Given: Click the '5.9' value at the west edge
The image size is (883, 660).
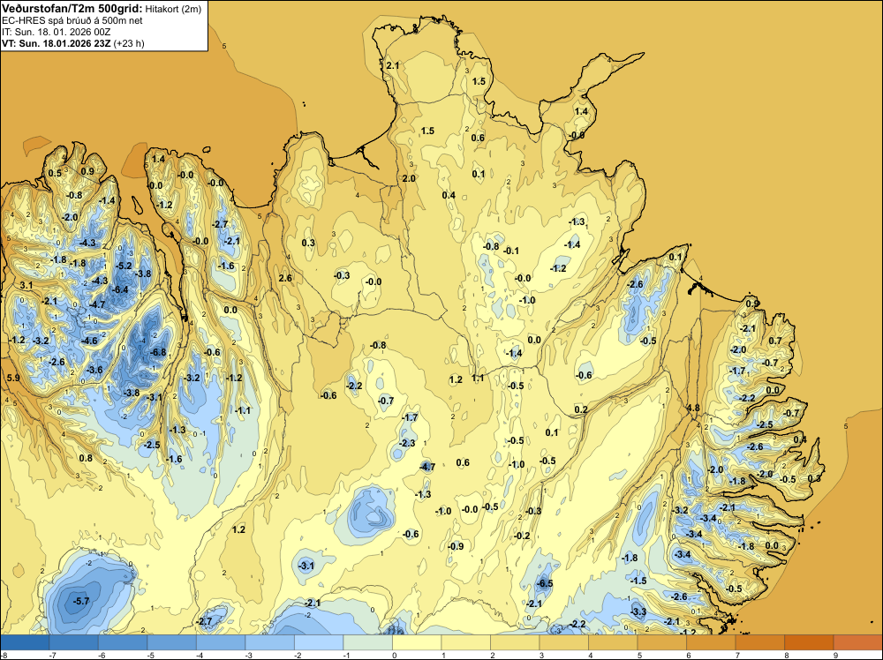Looking at the screenshot, I should 13,379.
